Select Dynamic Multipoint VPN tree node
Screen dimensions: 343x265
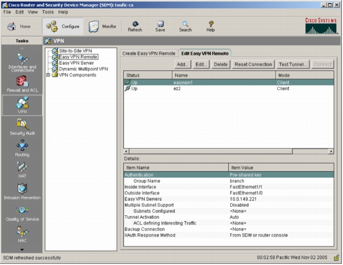(x=83, y=69)
